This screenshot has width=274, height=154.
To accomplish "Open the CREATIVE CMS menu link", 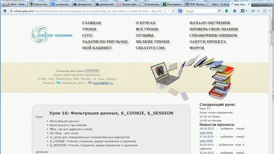I will [150, 48].
